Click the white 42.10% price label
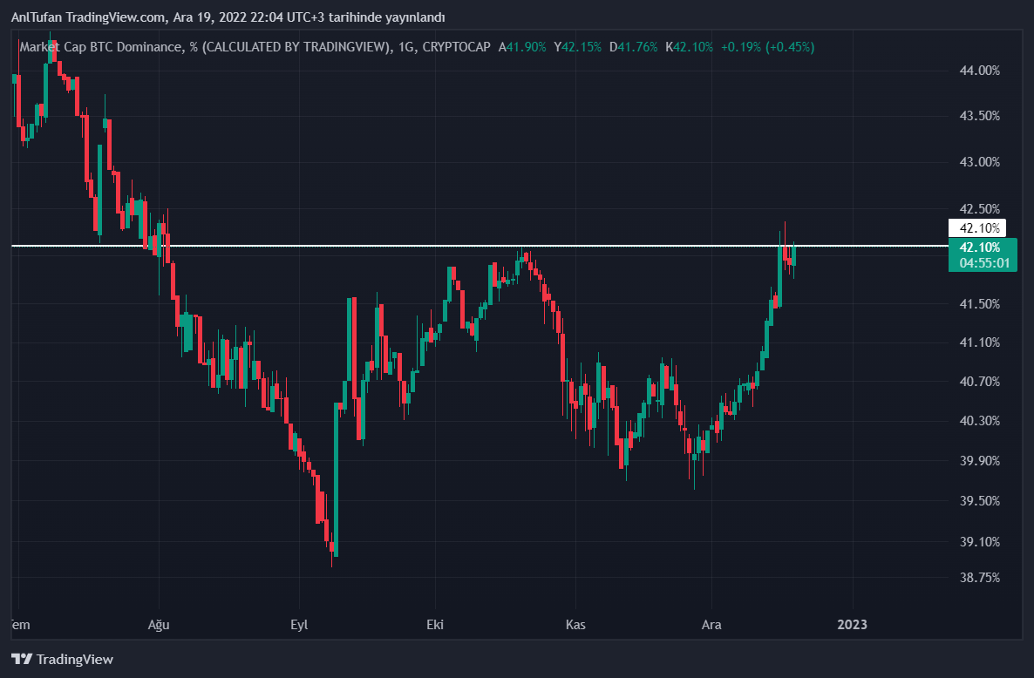 [977, 228]
